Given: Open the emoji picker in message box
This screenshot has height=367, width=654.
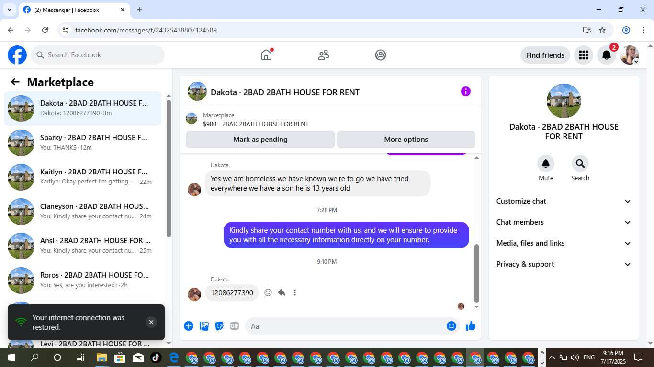Looking at the screenshot, I should coord(451,326).
